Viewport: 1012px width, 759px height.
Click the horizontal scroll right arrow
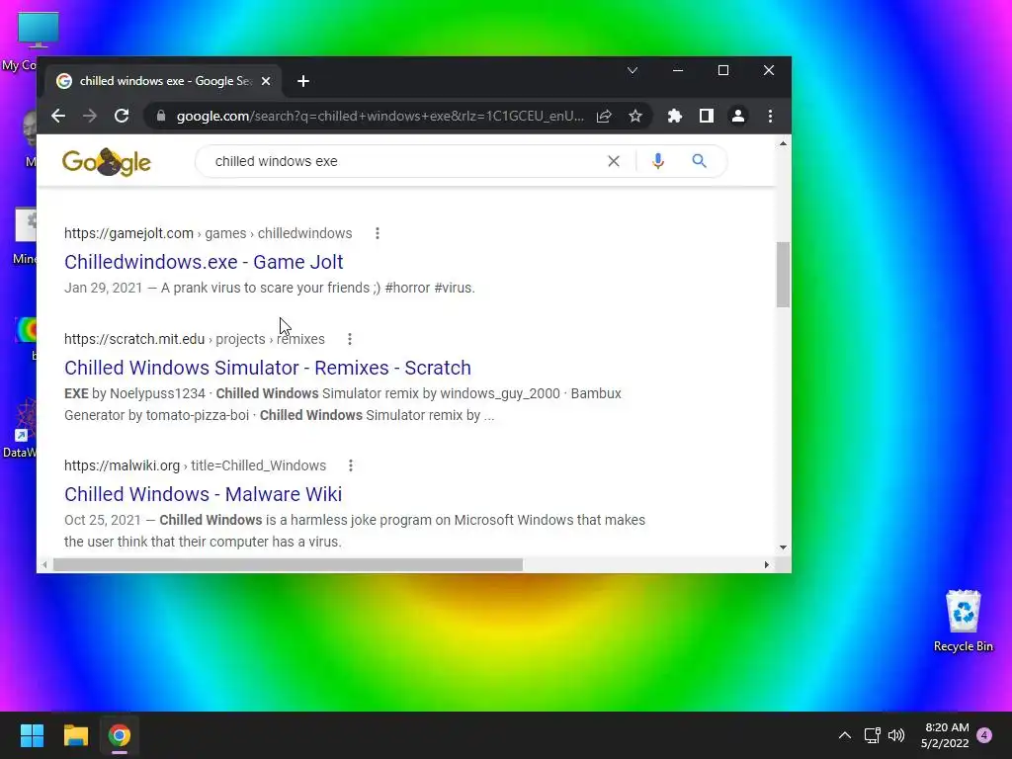(x=766, y=564)
